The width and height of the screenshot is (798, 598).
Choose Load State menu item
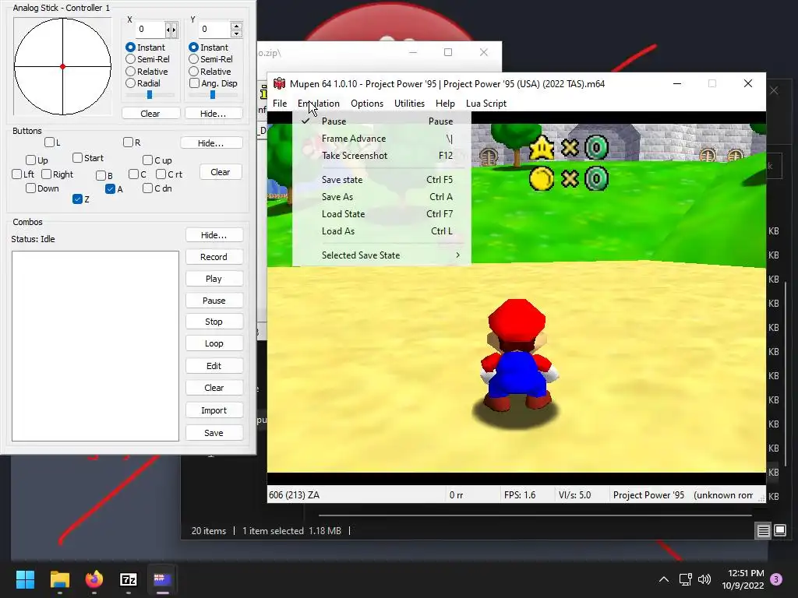[x=382, y=214]
